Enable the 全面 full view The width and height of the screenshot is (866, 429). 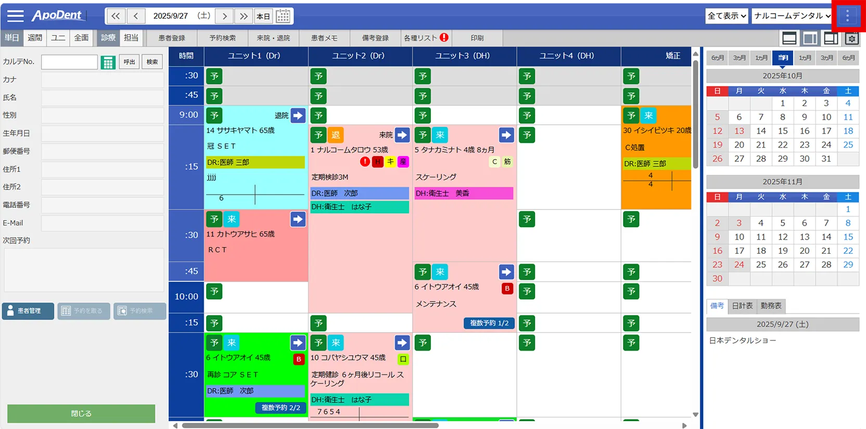81,38
